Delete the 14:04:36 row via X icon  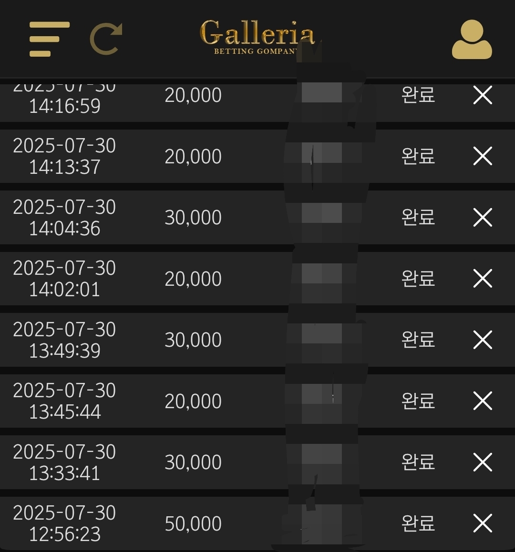pyautogui.click(x=483, y=217)
